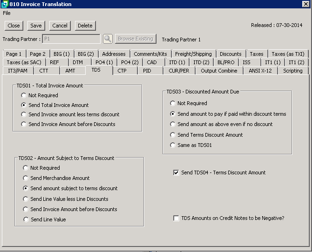Choose Send Invoice amount less terms discount
Screen dimensions: 312x252
coord(24,114)
